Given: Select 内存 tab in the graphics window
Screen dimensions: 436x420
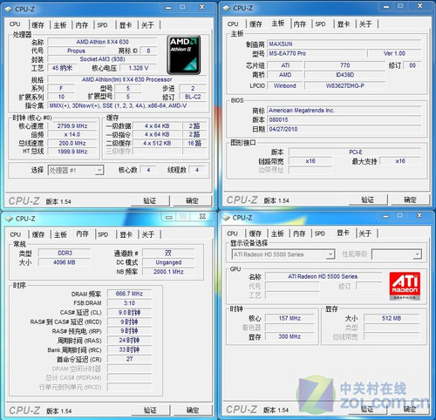Looking at the screenshot, I should point(299,234).
